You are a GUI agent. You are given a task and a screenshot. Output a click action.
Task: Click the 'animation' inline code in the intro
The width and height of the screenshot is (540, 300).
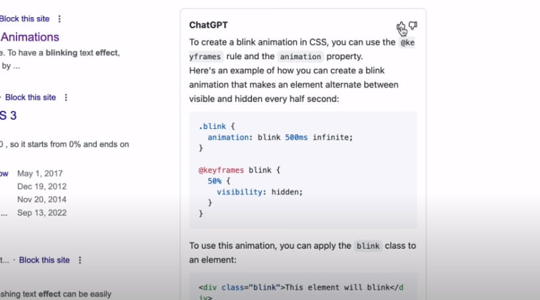(300, 57)
